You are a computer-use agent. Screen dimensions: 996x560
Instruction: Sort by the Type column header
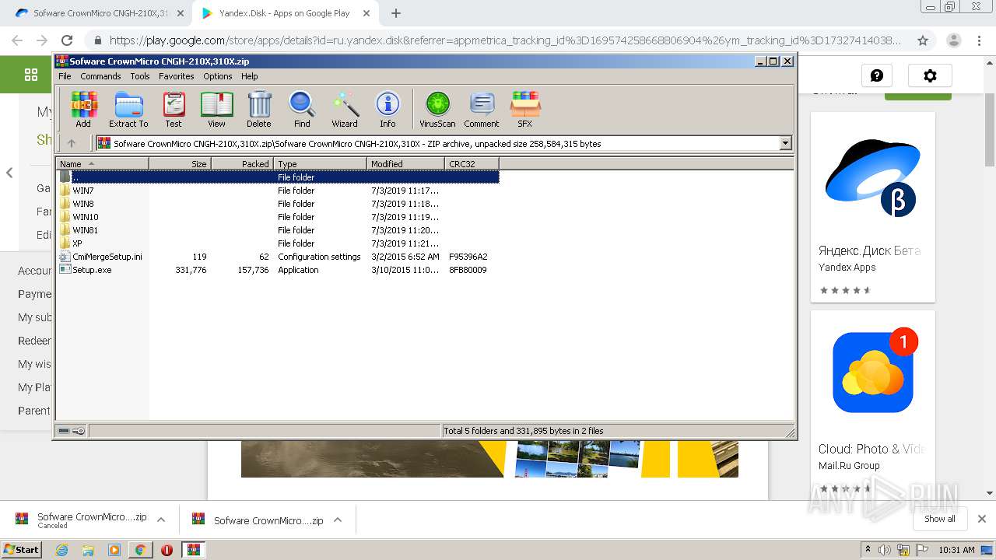pyautogui.click(x=320, y=163)
